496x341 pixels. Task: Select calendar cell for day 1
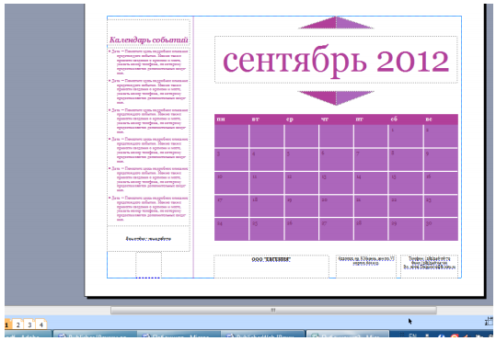point(406,136)
